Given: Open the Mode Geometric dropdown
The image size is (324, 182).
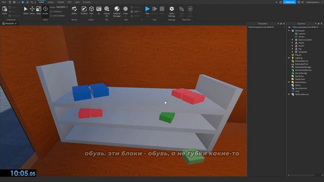Looking at the screenshot, I should click(62, 7).
